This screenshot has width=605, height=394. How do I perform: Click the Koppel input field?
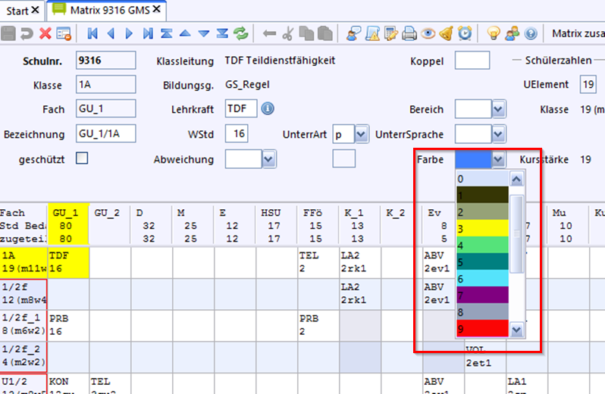(472, 60)
